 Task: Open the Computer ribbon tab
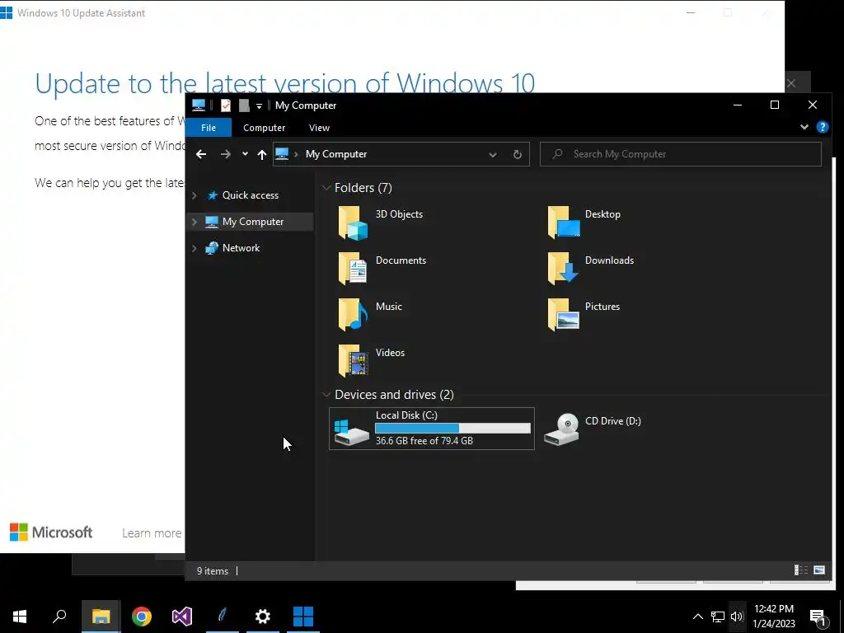tap(265, 128)
